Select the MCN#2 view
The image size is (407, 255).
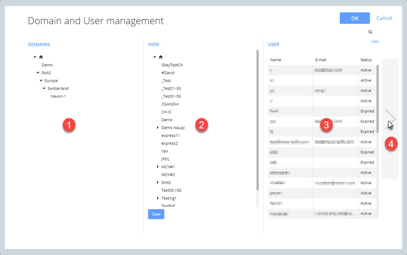point(168,175)
